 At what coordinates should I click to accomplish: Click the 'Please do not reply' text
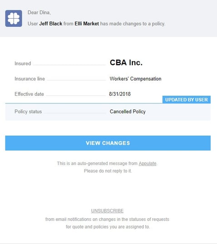(x=108, y=171)
